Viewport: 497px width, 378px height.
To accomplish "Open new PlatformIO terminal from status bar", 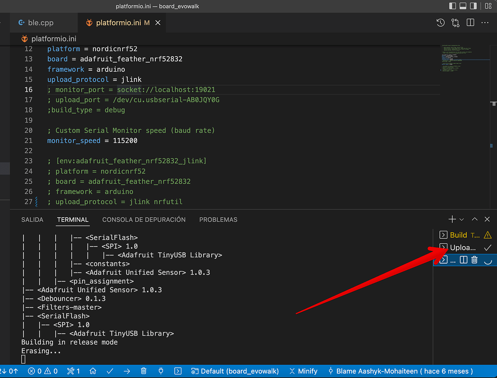I will pyautogui.click(x=178, y=371).
